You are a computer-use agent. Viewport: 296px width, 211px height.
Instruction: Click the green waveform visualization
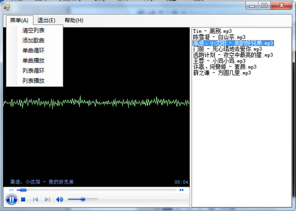(x=96, y=102)
